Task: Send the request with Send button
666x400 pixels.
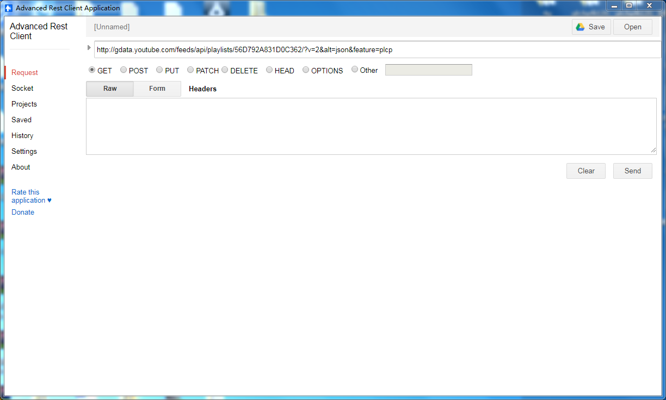Action: [633, 171]
